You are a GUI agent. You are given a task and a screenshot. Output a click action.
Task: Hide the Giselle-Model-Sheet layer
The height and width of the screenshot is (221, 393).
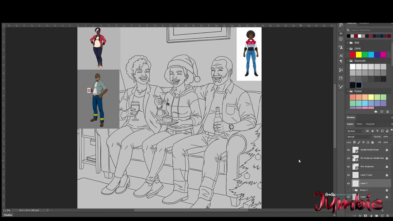(348, 150)
